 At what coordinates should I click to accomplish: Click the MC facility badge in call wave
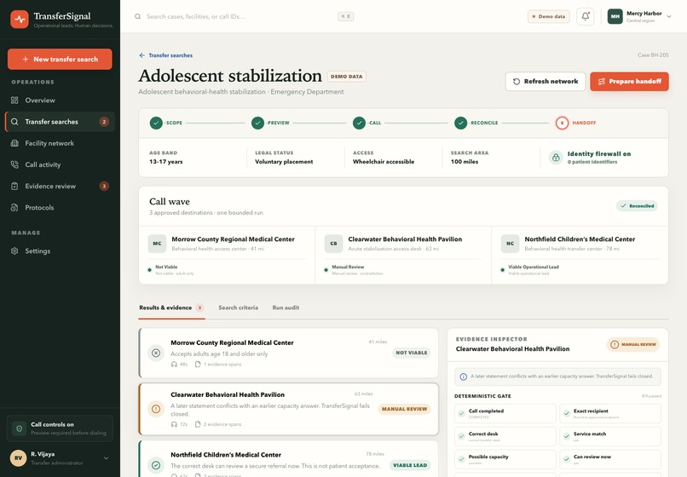[x=158, y=244]
